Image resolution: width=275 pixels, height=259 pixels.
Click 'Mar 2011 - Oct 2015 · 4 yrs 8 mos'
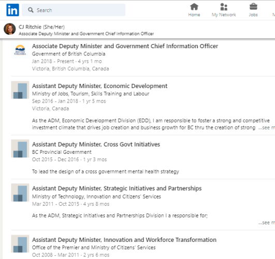70,204
